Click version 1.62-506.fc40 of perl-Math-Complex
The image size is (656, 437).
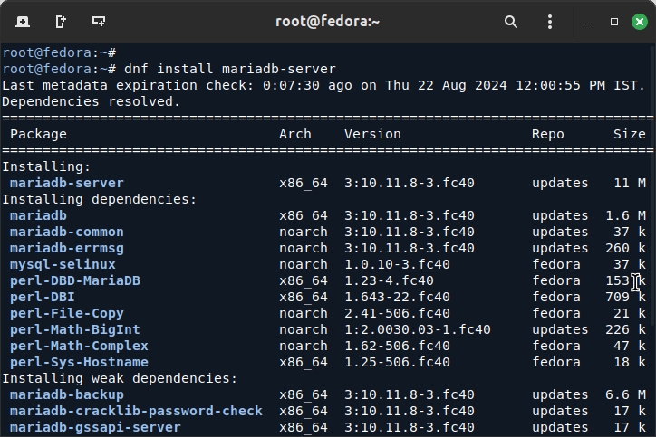click(x=397, y=346)
